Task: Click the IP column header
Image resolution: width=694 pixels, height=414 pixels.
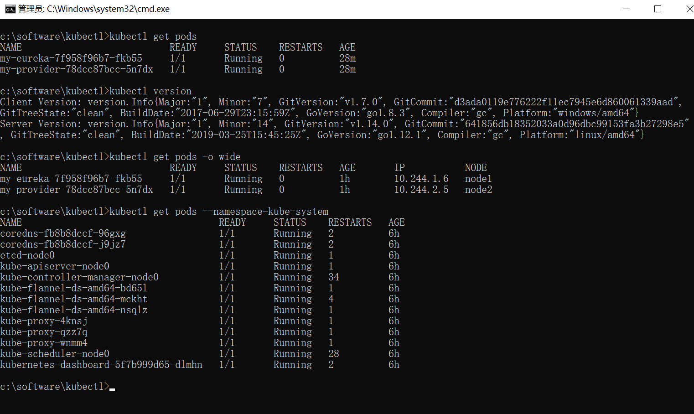Action: click(x=399, y=168)
